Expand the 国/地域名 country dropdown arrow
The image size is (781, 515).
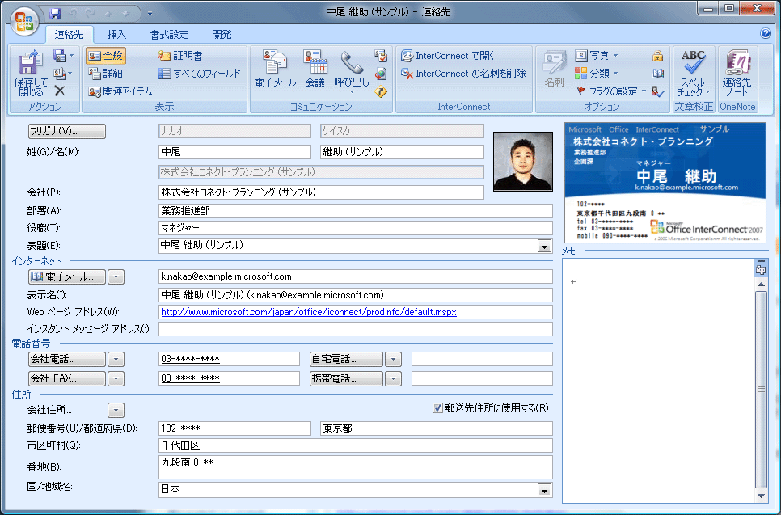pos(544,490)
